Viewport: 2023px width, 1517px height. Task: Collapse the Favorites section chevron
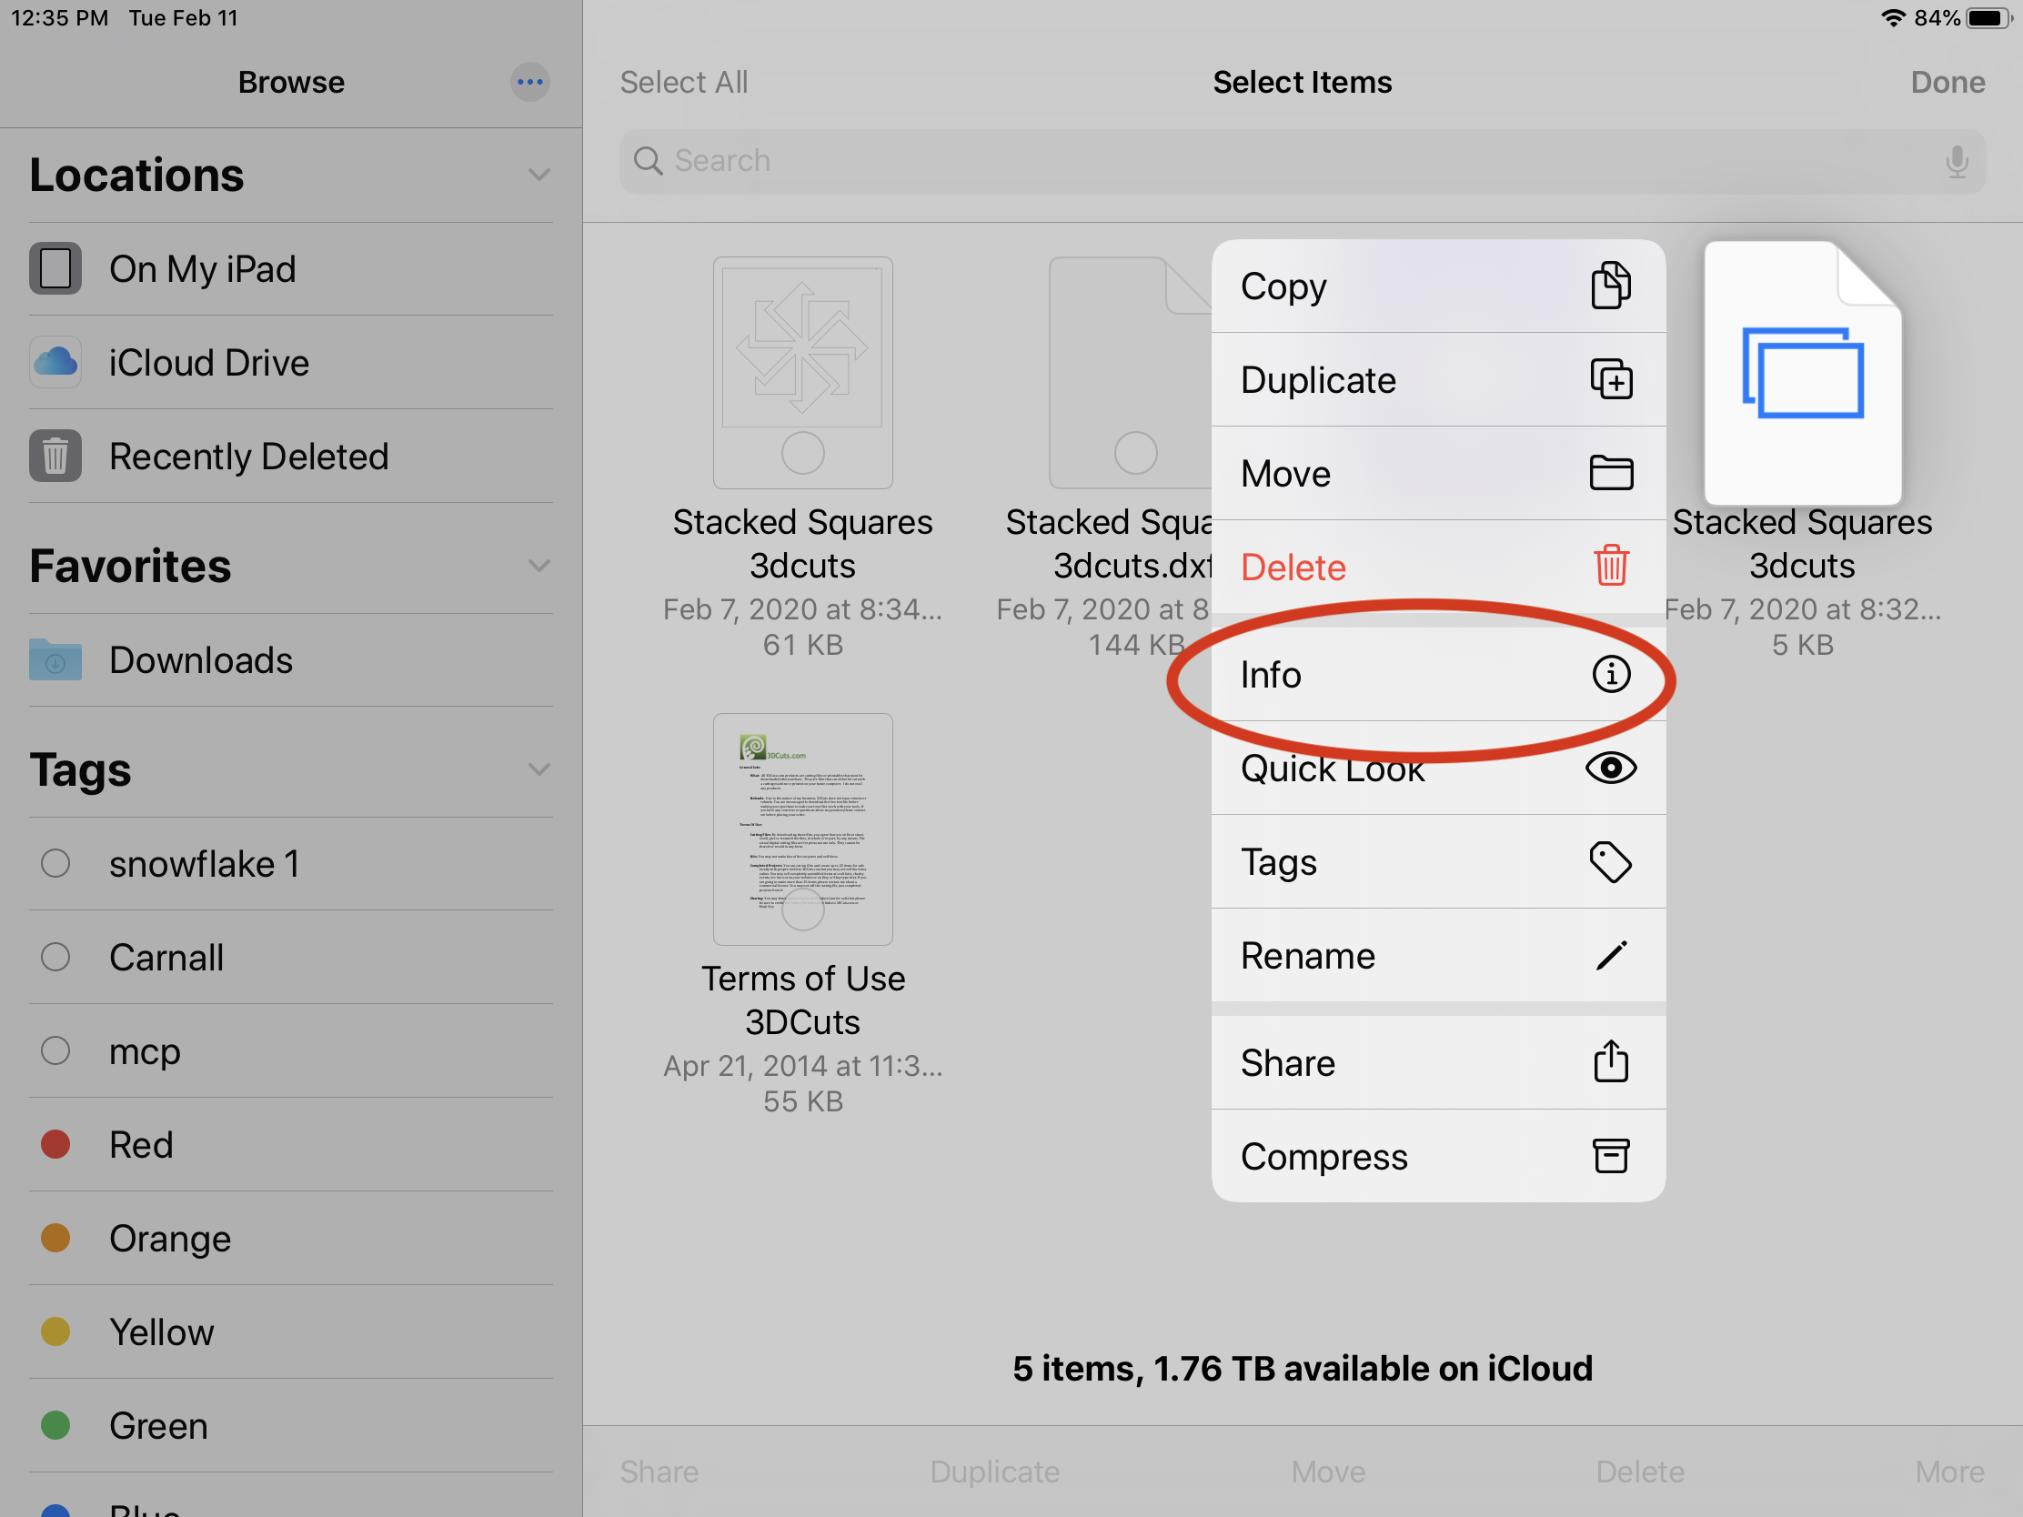coord(538,565)
